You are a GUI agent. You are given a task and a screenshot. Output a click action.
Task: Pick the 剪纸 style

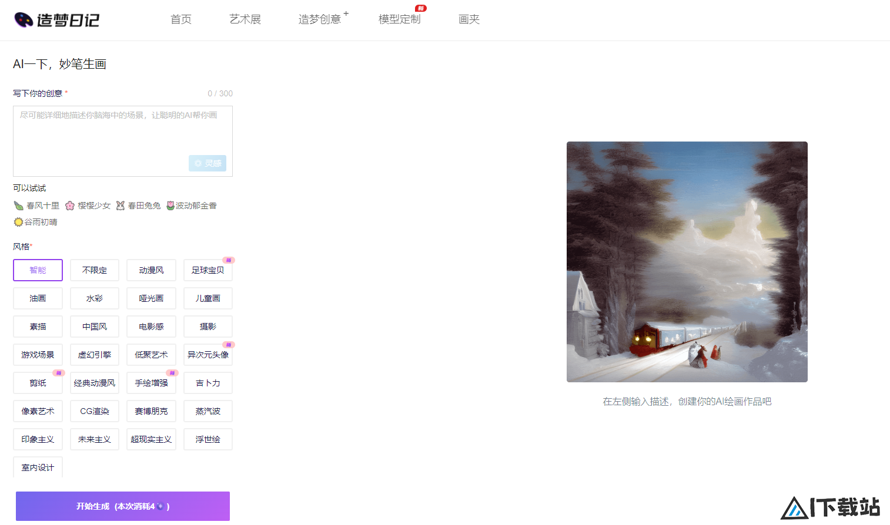[38, 383]
